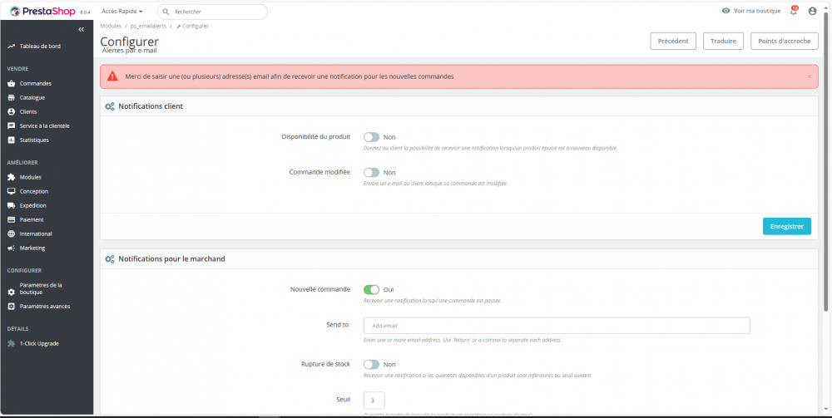832x418 pixels.
Task: Click the International globe icon in sidebar
Action: 12,234
